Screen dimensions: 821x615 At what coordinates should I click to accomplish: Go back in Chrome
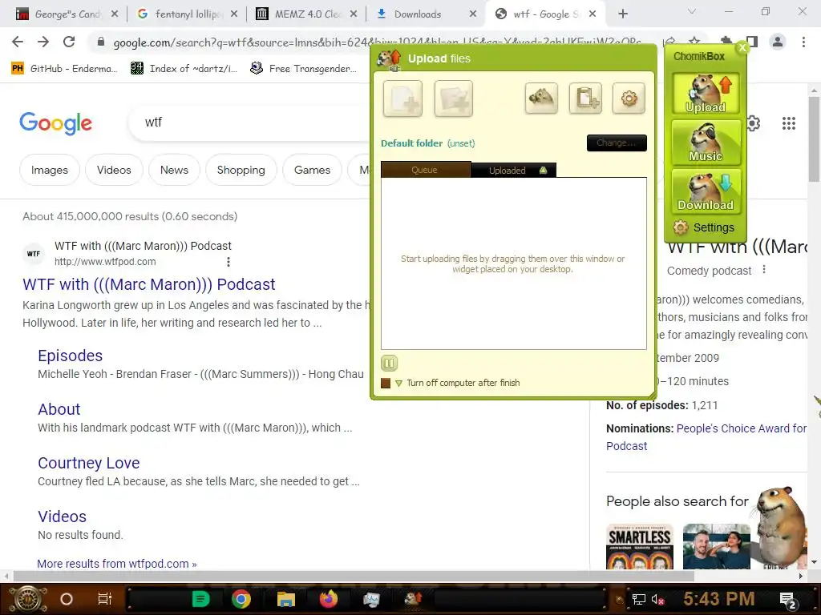pos(18,42)
